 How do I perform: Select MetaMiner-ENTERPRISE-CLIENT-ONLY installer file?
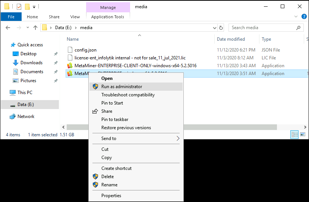coord(135,66)
